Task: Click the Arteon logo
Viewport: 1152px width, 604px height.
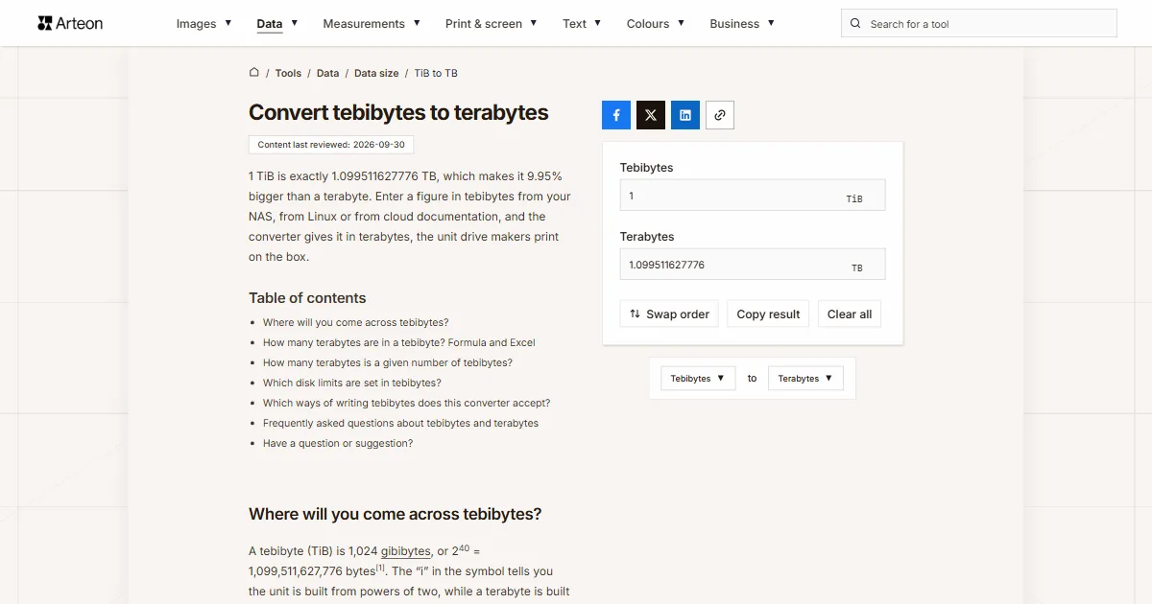Action: coord(70,23)
